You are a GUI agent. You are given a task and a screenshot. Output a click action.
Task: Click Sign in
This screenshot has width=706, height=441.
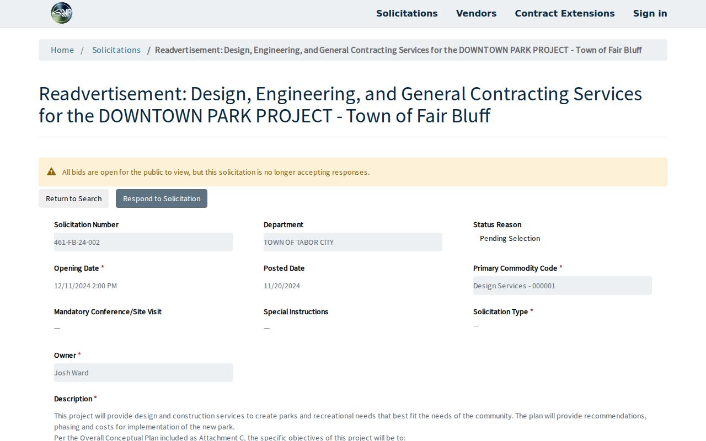[x=650, y=13]
